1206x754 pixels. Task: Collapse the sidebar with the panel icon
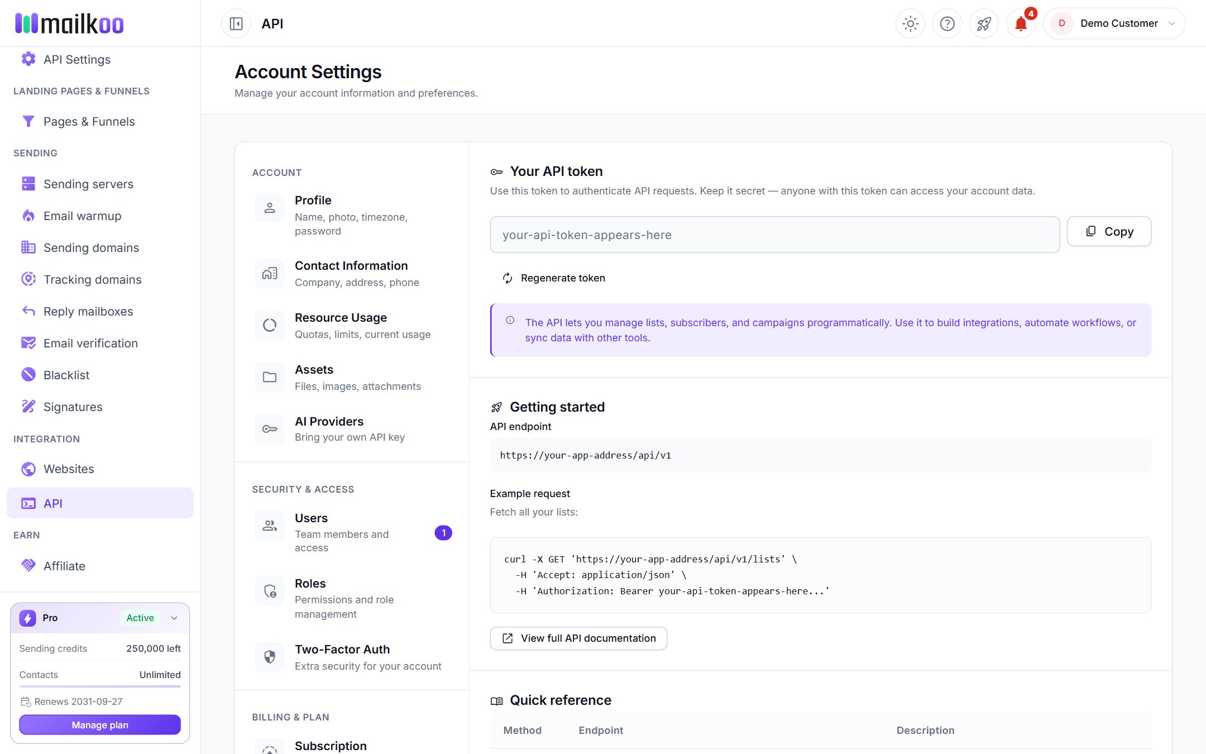pyautogui.click(x=236, y=23)
